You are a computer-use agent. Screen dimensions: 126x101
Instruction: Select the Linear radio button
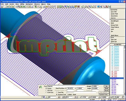pos(46,88)
